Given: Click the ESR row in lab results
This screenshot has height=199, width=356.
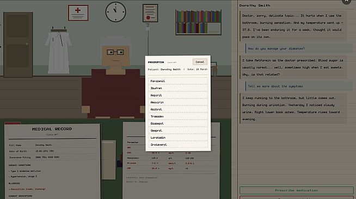Looking at the screenshot, I should 171,153.
